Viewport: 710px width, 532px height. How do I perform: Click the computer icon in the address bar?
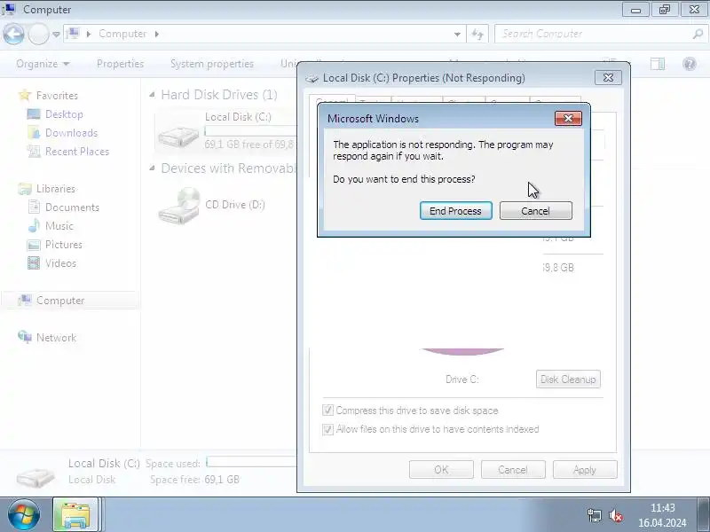(73, 34)
